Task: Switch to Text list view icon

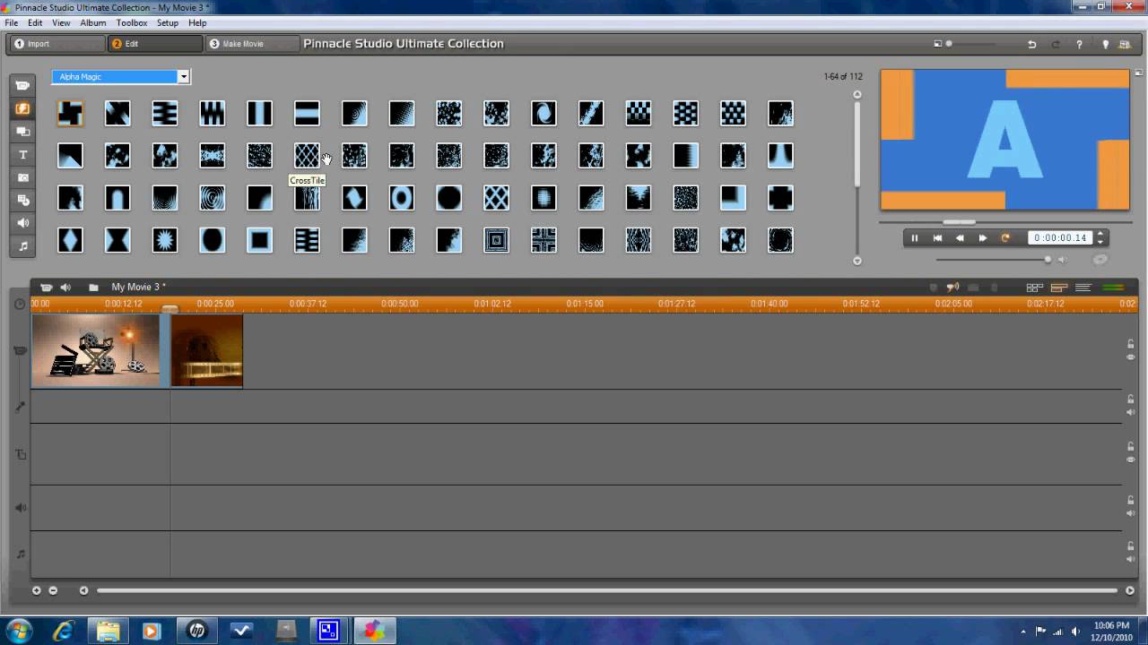Action: (x=1083, y=288)
